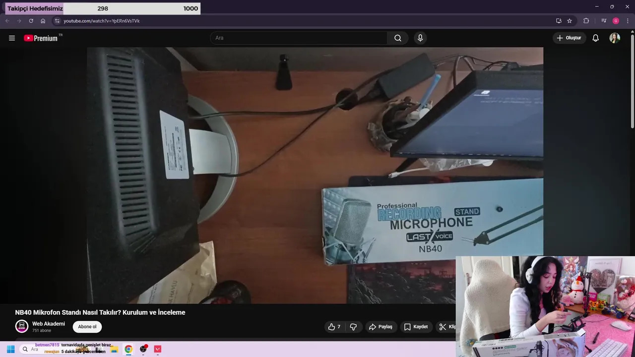Screen dimensions: 635x357
Task: Create a clip with Klip button
Action: click(x=445, y=327)
